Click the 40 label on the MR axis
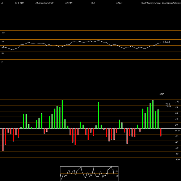Screen dimensions: 181x181 (x=177, y=119)
